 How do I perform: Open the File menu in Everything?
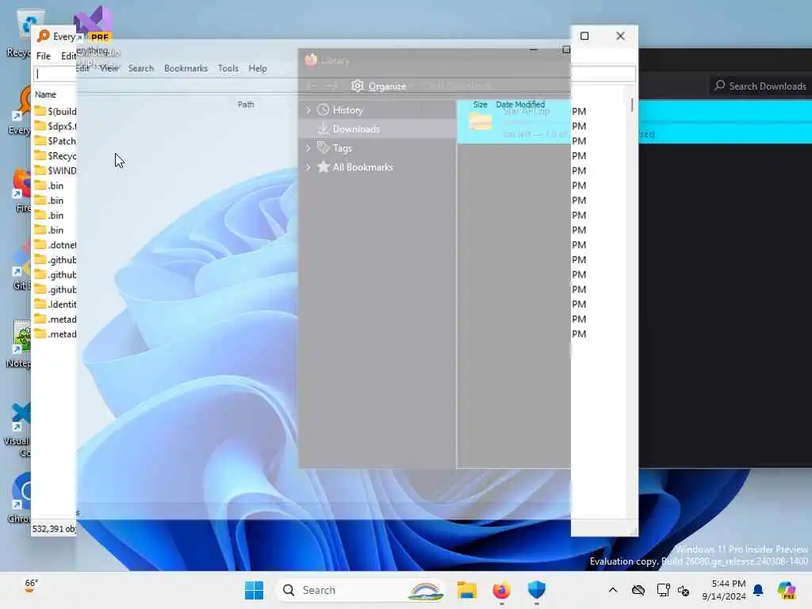coord(44,56)
